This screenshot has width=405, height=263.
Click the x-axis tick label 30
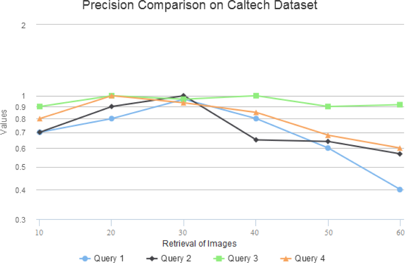184,233
